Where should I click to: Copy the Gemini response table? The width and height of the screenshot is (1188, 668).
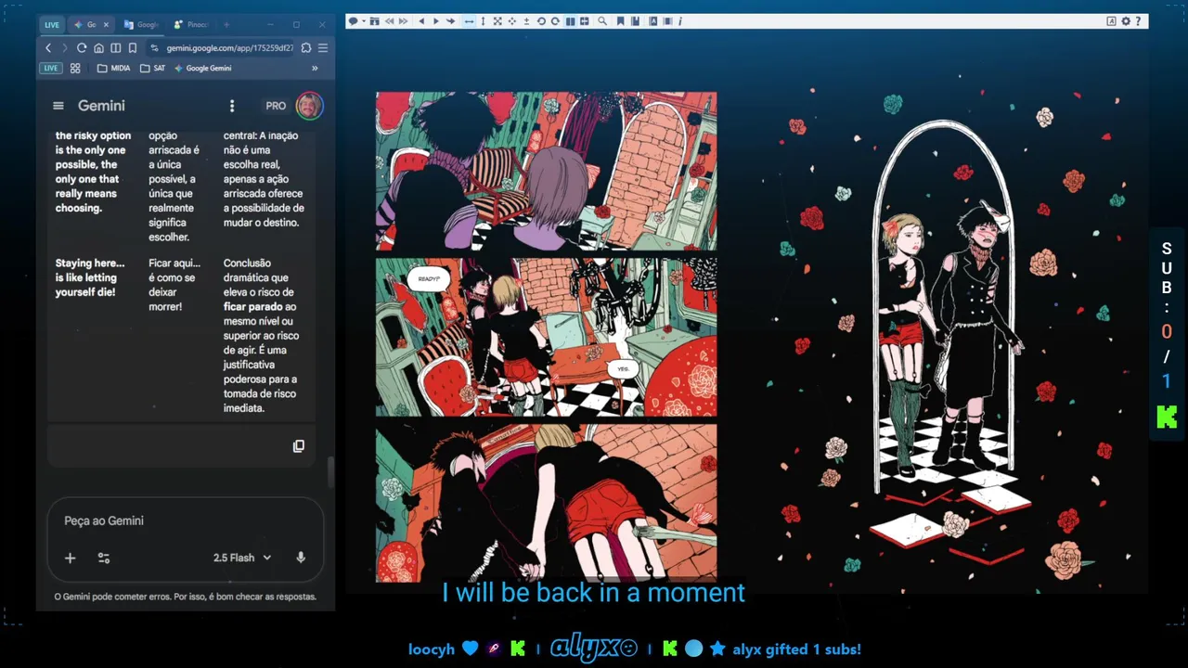299,446
